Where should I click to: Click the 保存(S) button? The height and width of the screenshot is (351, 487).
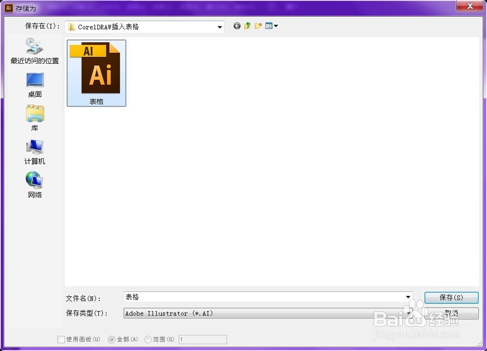point(451,297)
